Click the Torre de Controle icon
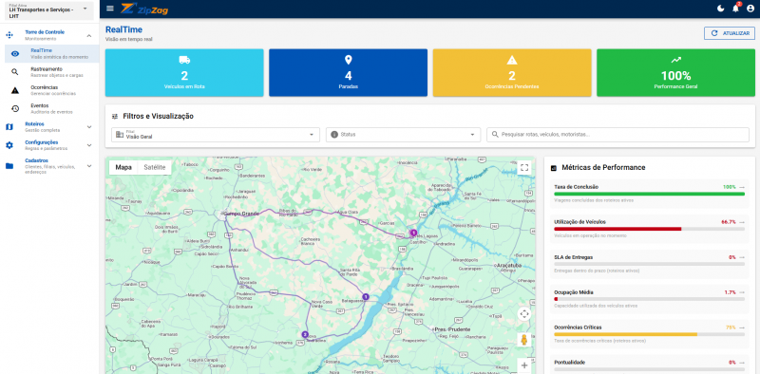The width and height of the screenshot is (760, 374). point(9,35)
